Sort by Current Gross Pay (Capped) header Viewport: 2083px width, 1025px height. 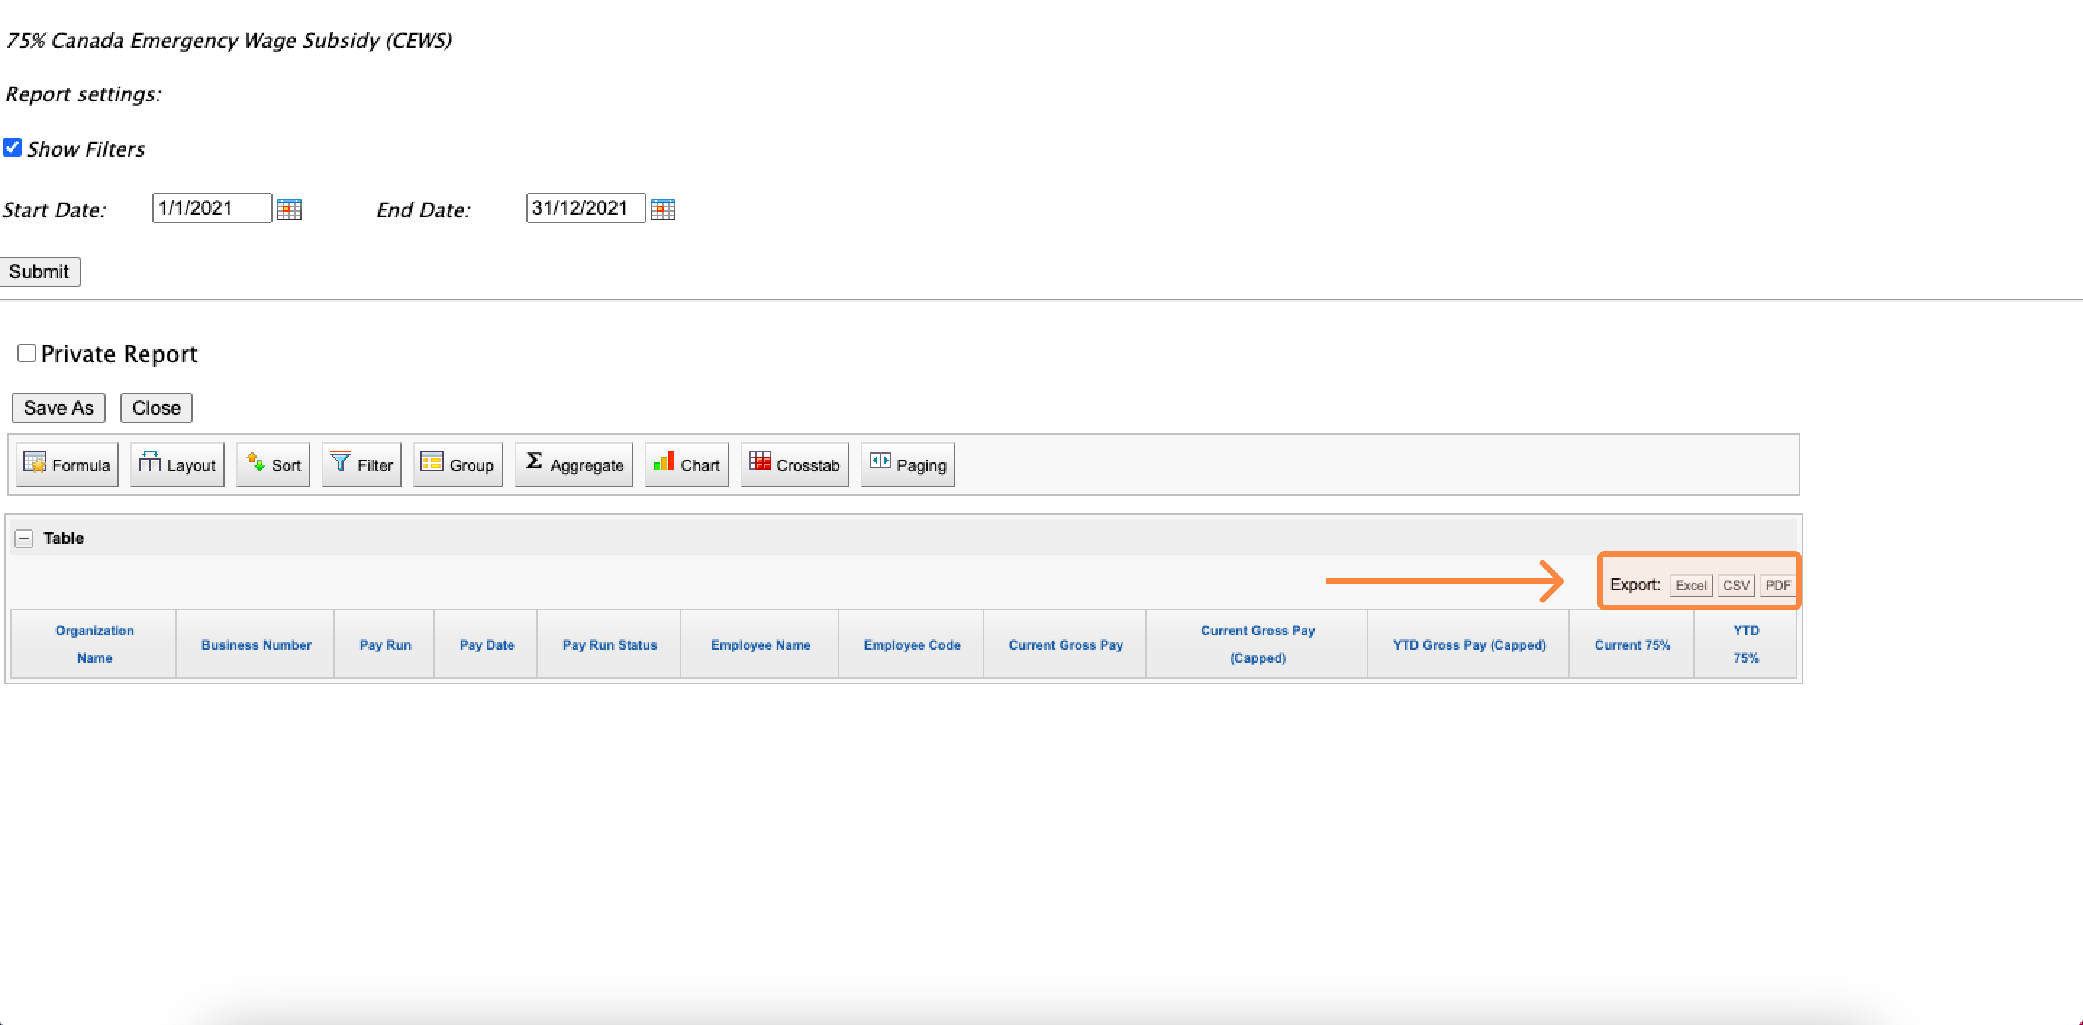1257,644
